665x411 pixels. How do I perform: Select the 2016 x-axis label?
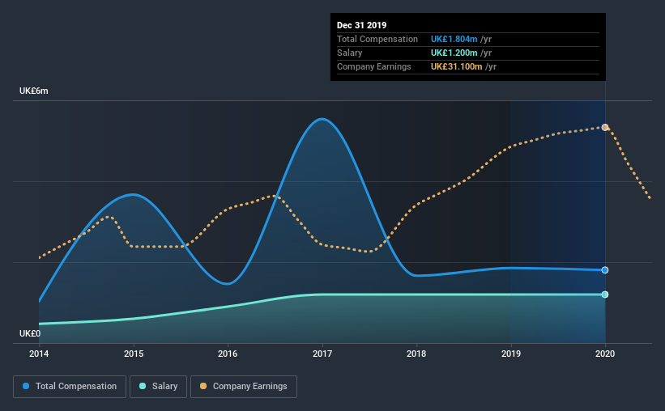click(x=228, y=354)
